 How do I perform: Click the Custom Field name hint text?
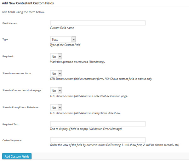coord(62,28)
